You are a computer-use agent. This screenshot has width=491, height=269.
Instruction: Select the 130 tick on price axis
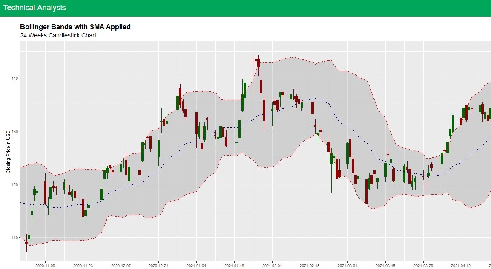14,131
